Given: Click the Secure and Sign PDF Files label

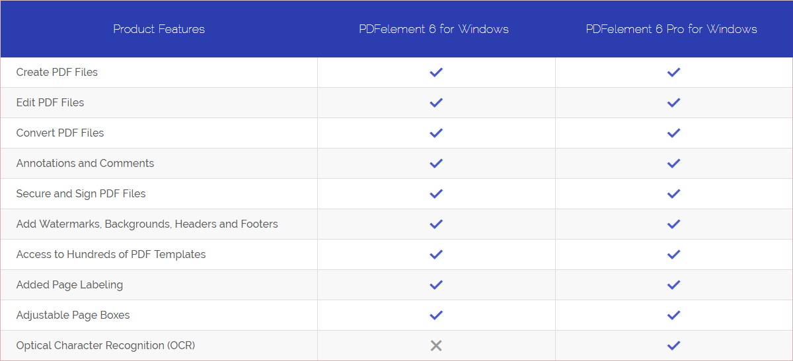Looking at the screenshot, I should 81,193.
